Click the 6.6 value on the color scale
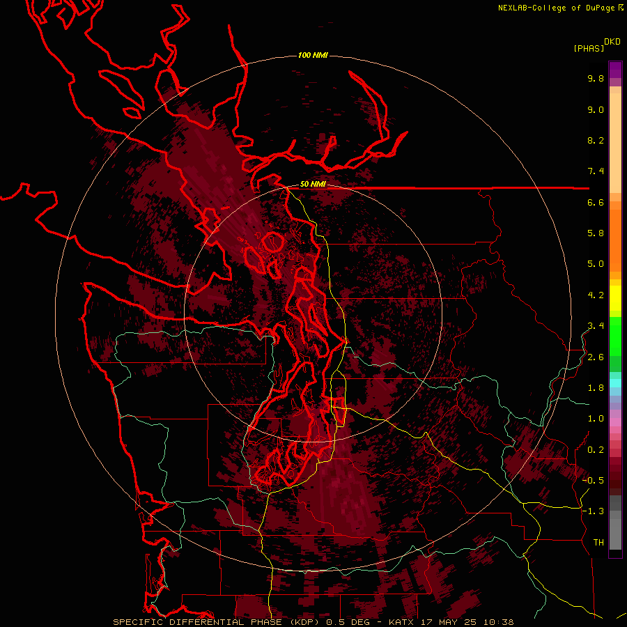Screen dimensions: 627x627 pyautogui.click(x=596, y=203)
